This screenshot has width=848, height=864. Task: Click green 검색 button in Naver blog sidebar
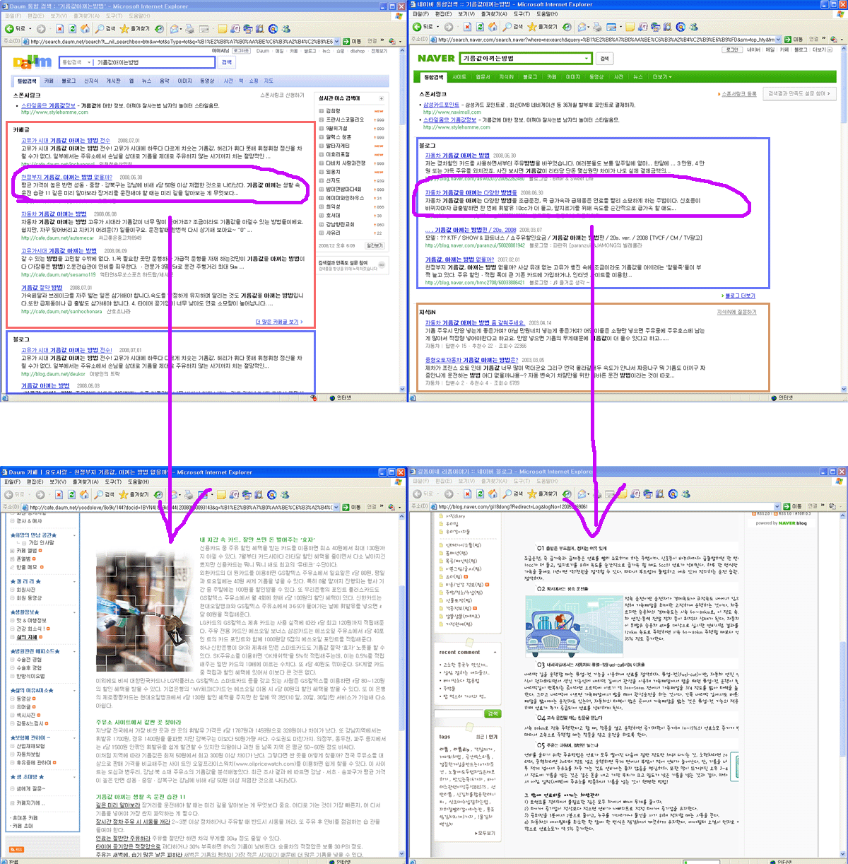[x=493, y=713]
